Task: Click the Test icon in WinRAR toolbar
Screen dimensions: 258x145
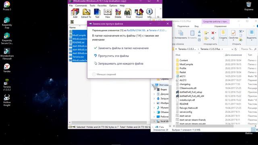Action: point(97,13)
